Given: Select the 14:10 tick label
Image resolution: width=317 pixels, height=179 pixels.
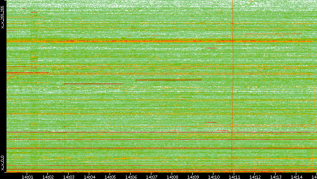Looking at the screenshot, I should pyautogui.click(x=213, y=177).
